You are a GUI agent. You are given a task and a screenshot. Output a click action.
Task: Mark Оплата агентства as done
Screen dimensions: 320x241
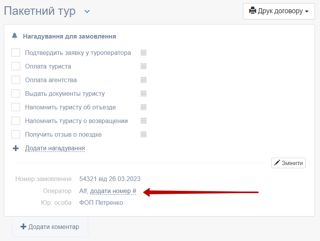point(16,80)
